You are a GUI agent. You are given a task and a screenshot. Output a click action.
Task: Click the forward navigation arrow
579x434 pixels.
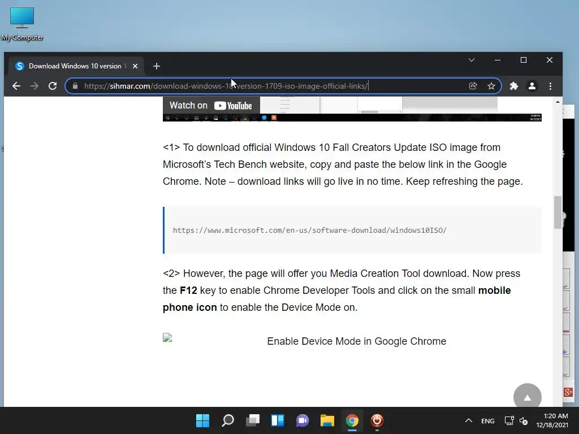pyautogui.click(x=34, y=86)
